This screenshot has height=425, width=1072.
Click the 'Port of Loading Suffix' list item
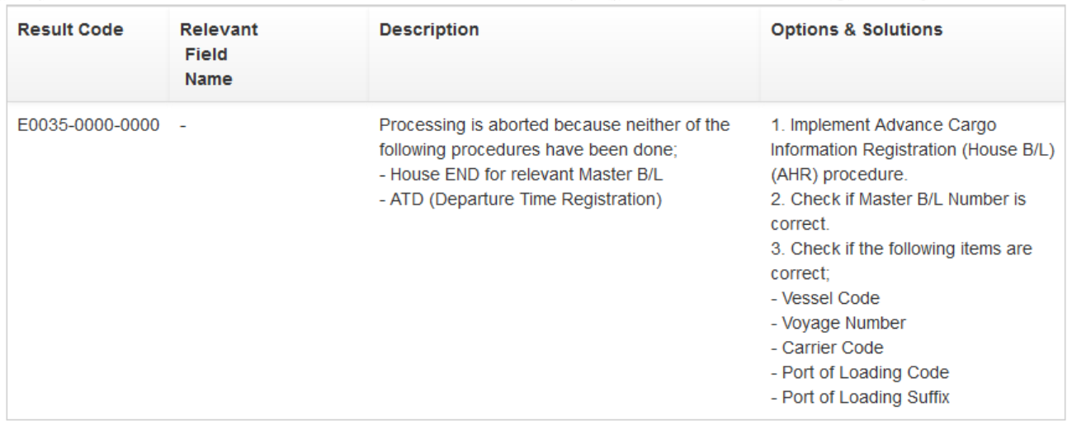(860, 397)
